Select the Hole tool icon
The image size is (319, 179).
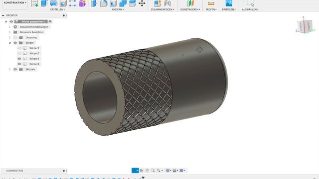(63, 3)
